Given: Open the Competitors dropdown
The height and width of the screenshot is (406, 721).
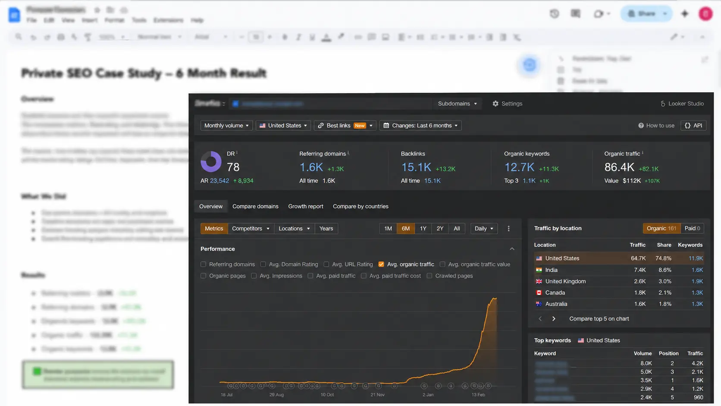Looking at the screenshot, I should coord(251,229).
